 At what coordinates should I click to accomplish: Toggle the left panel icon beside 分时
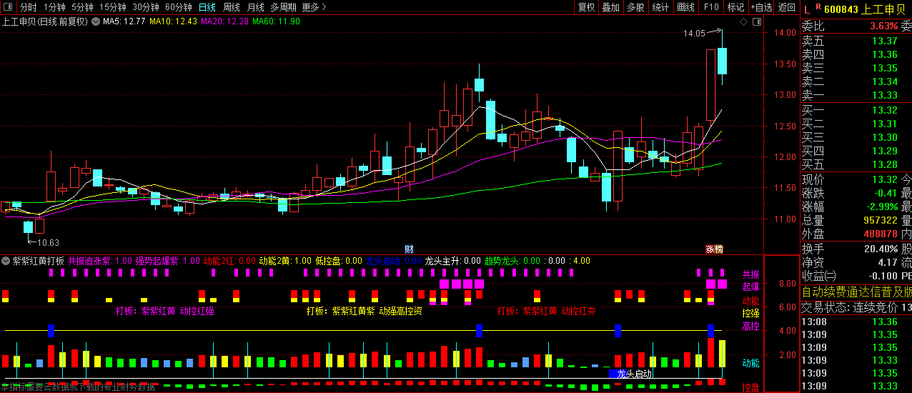point(9,7)
